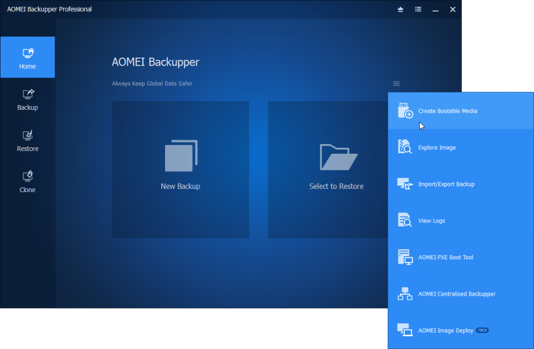The width and height of the screenshot is (534, 349).
Task: Click the crown upgrade icon
Action: pos(400,9)
